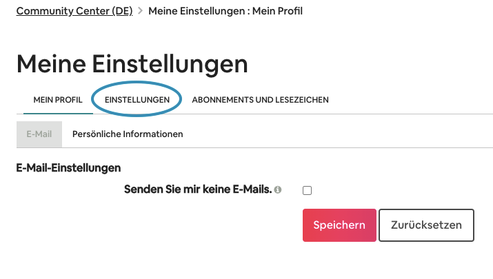Image resolution: width=493 pixels, height=279 pixels.
Task: Tick the 'Senden Sie mir keine E-Mails' checkbox
Action: click(x=308, y=191)
